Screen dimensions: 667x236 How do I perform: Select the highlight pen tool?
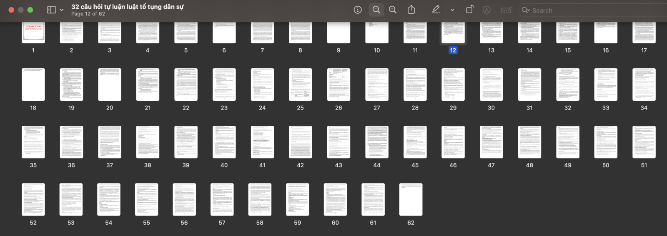click(x=436, y=10)
